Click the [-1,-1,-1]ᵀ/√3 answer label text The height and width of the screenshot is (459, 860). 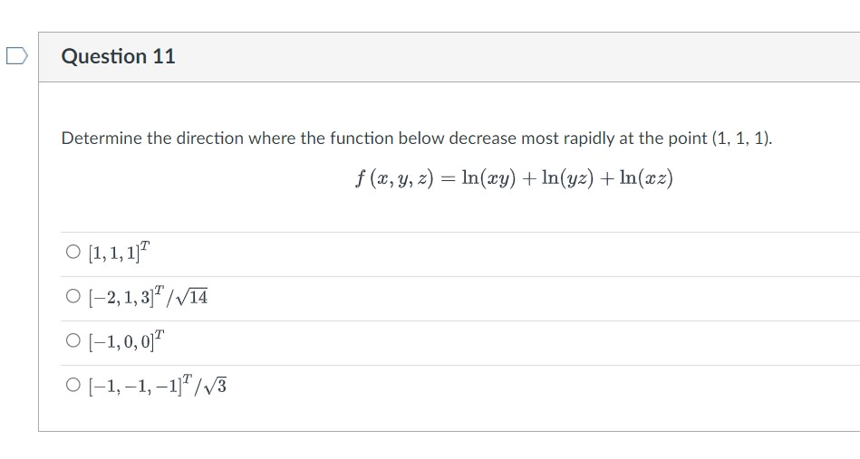(x=158, y=385)
